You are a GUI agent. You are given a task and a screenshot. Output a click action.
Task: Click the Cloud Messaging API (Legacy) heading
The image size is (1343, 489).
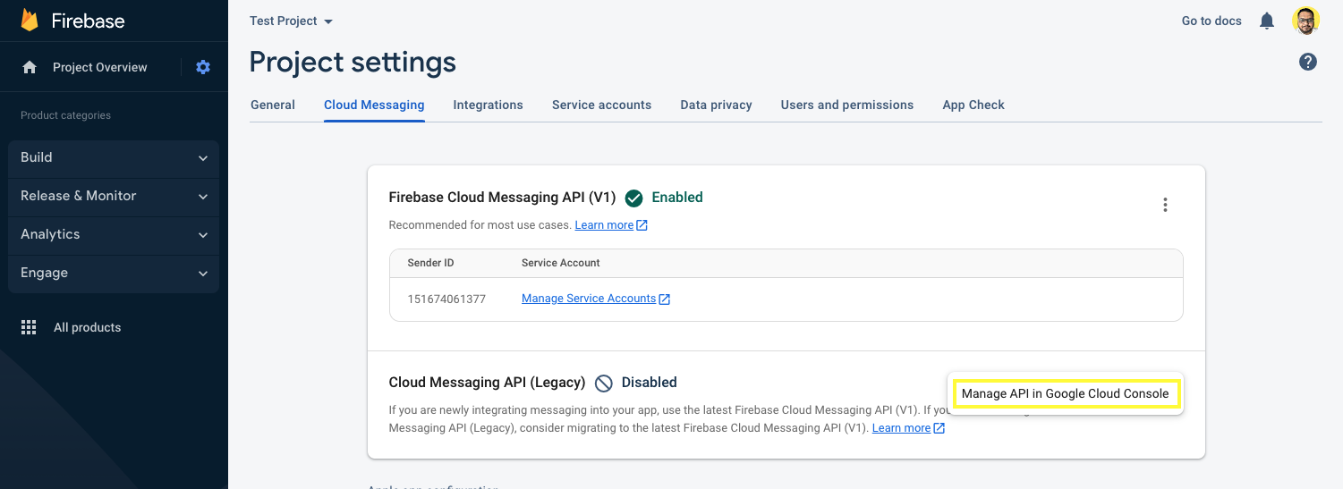(x=487, y=383)
